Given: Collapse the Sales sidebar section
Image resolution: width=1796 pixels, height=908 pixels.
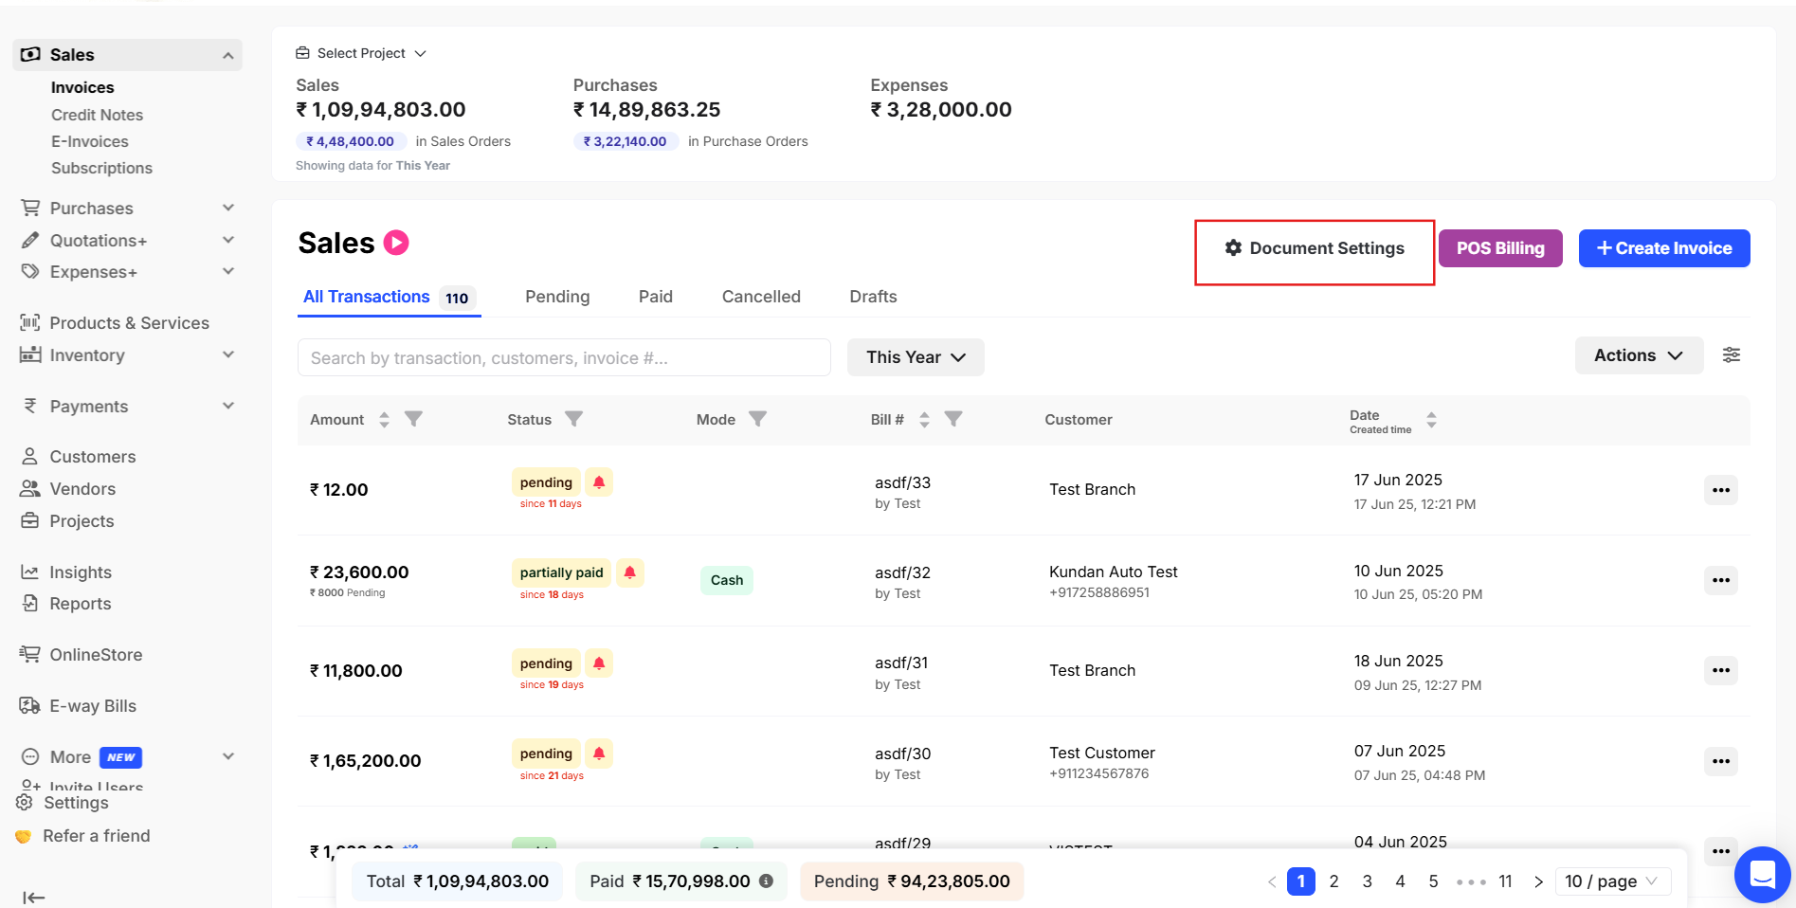Looking at the screenshot, I should click(x=227, y=56).
